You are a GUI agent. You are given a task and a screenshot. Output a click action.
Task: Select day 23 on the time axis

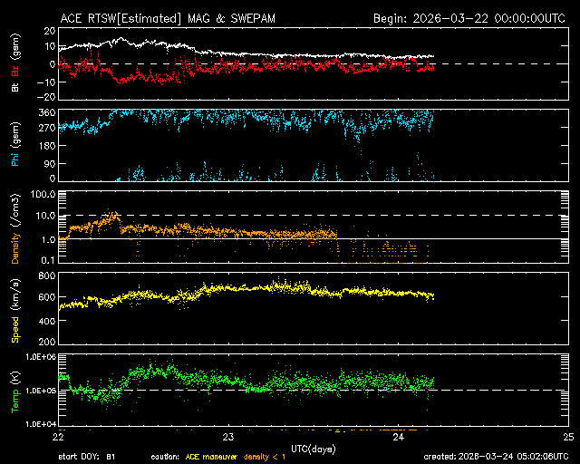(x=229, y=436)
